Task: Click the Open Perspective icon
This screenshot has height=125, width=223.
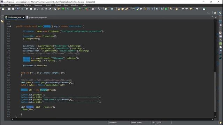Action: [x=215, y=13]
